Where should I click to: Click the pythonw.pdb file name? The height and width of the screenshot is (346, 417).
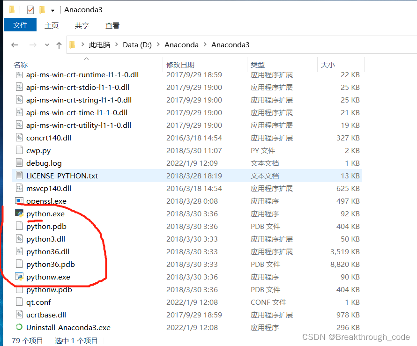click(49, 290)
